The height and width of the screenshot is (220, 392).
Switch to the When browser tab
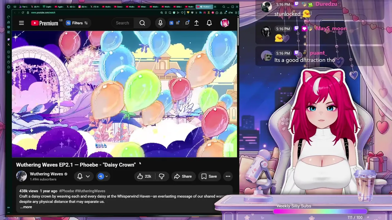coord(142,7)
